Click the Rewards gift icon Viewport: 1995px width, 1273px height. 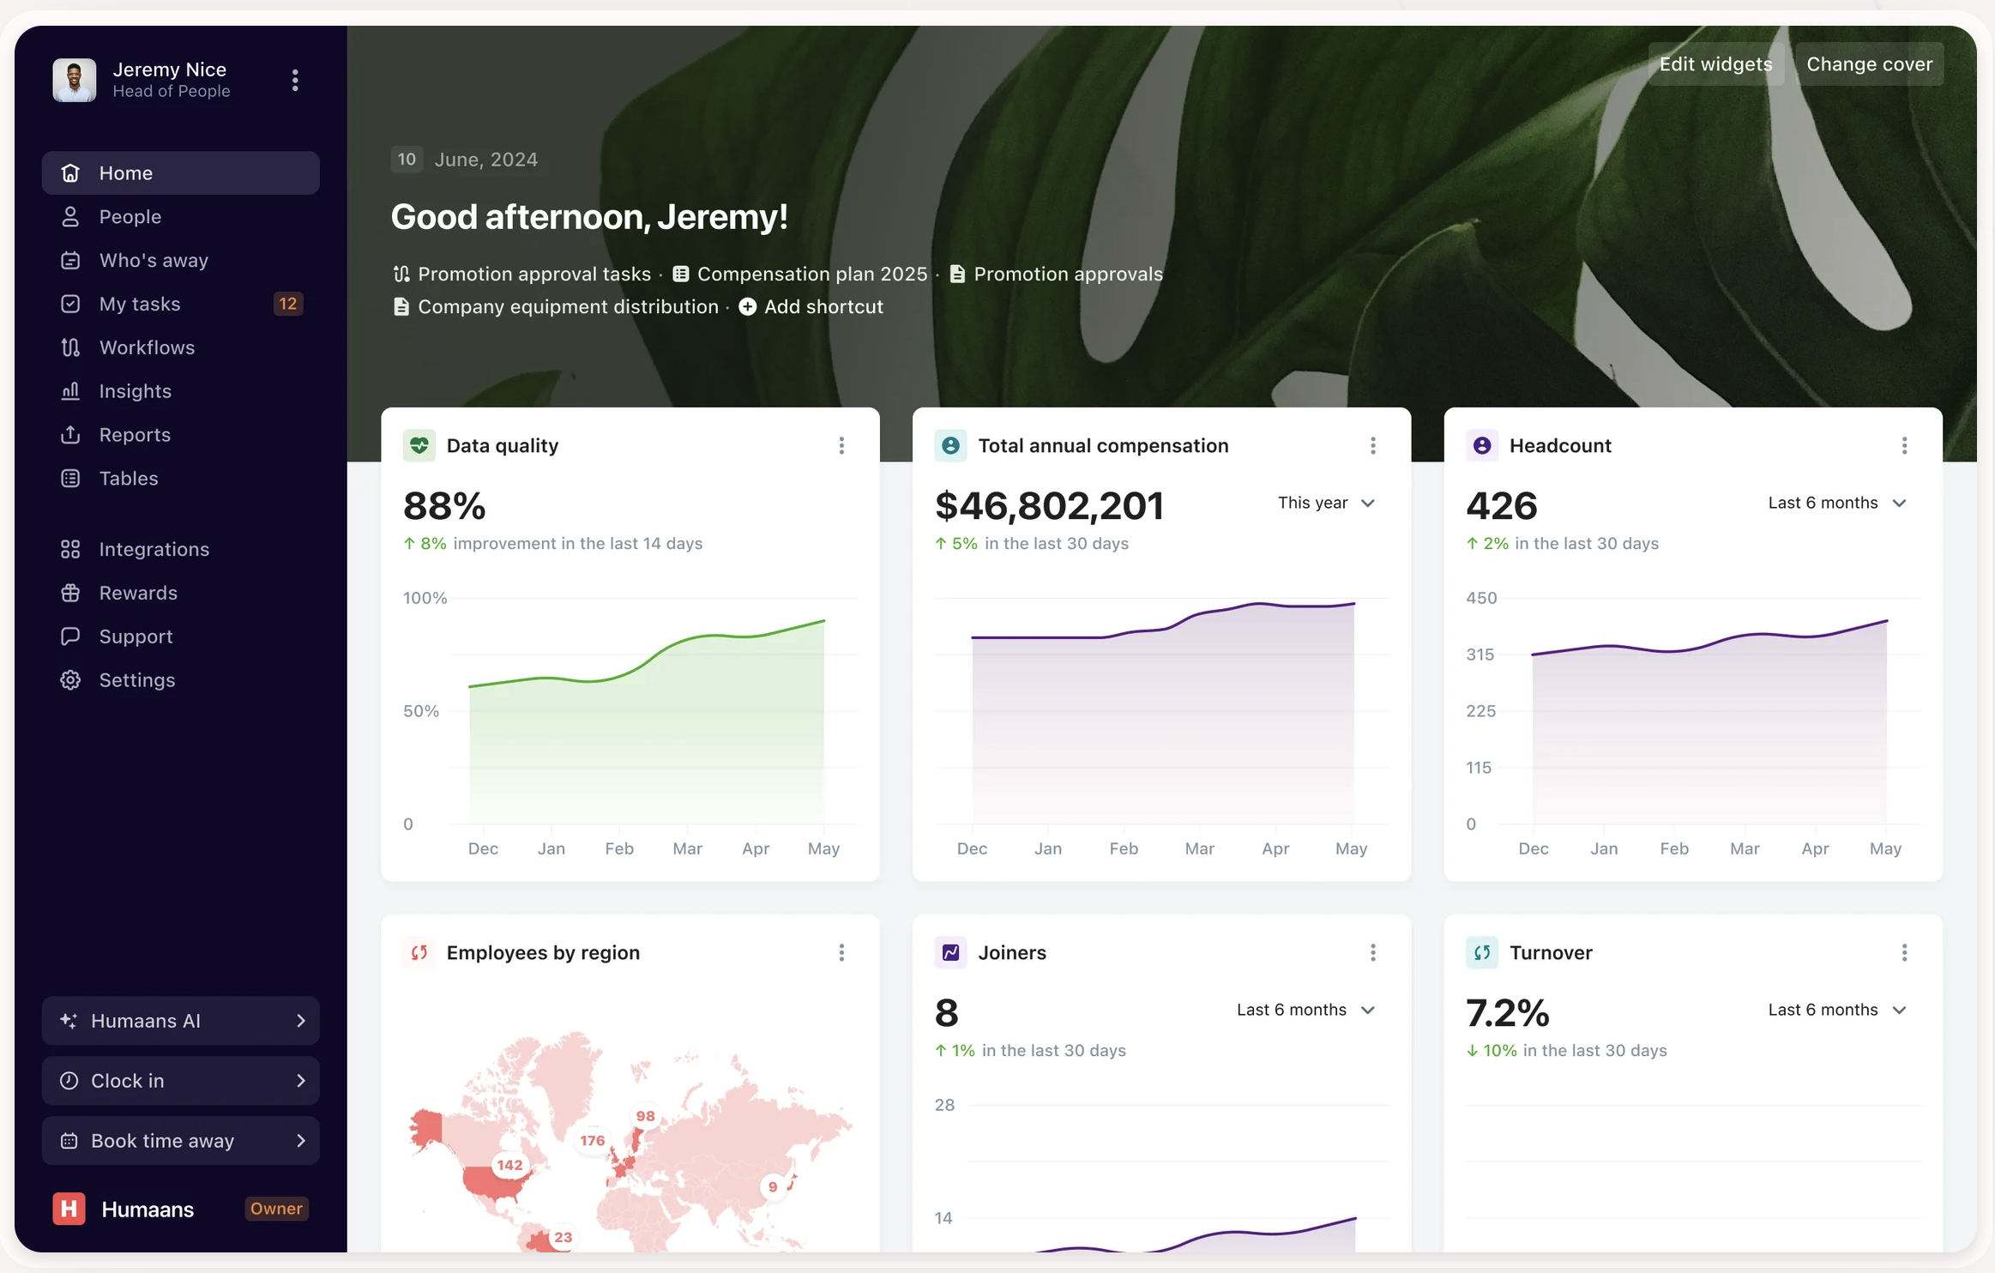point(70,593)
